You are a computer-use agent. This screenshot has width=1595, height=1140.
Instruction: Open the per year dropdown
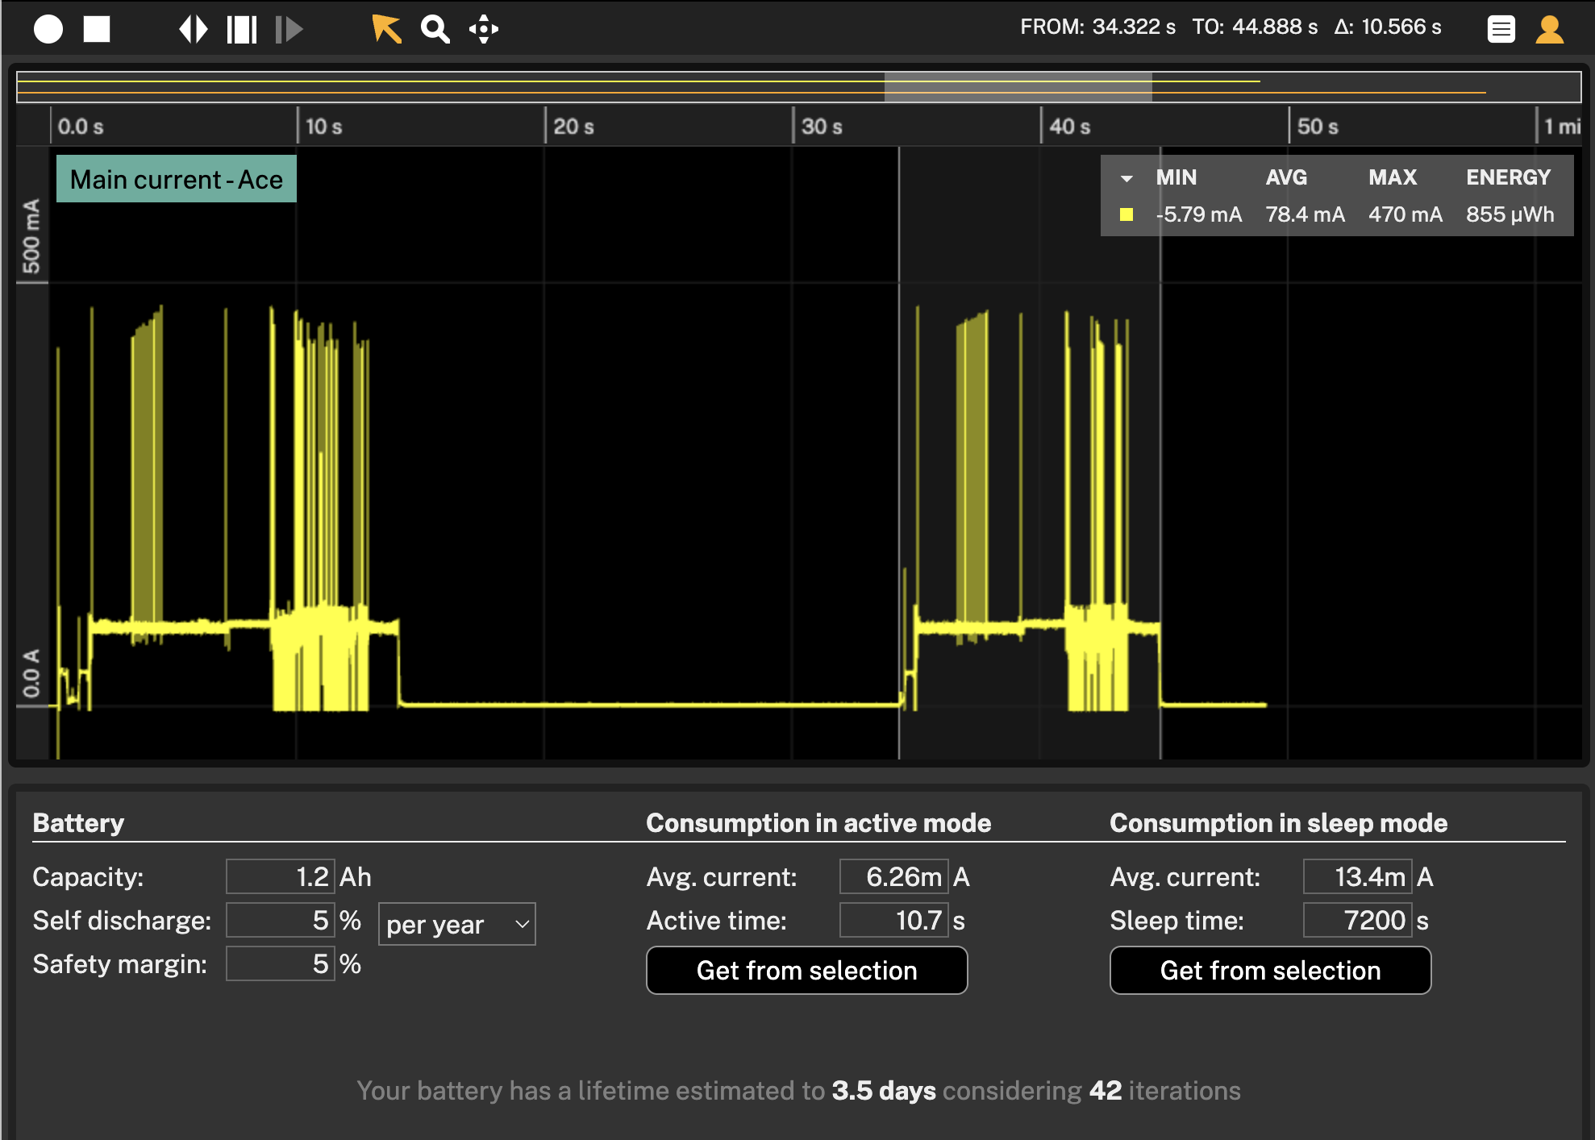[456, 924]
